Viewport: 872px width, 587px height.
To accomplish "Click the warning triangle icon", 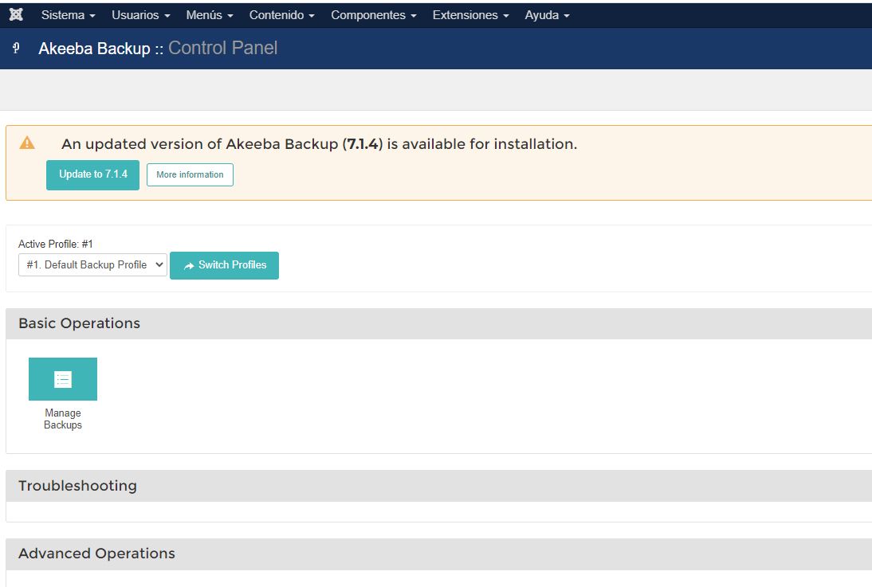I will coord(26,143).
